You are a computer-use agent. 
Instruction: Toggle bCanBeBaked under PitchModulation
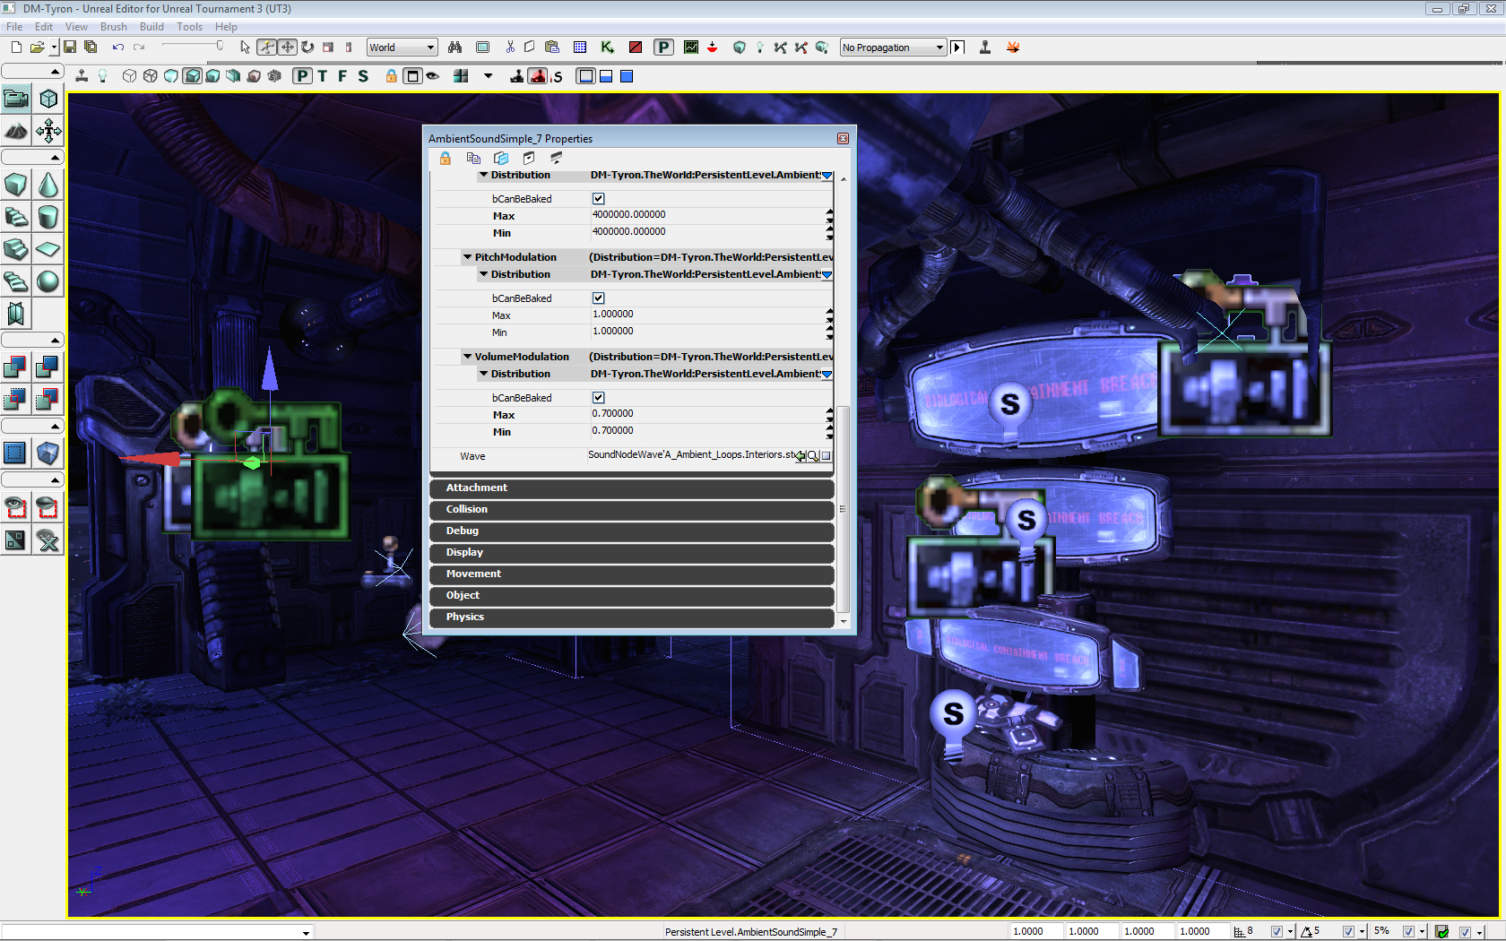pyautogui.click(x=599, y=298)
